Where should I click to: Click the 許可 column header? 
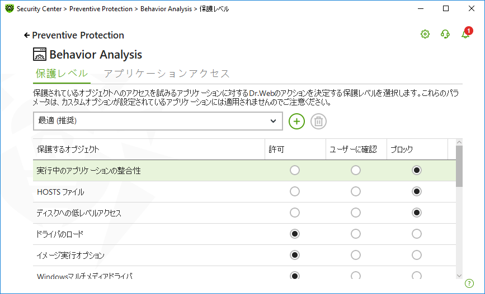coord(295,150)
